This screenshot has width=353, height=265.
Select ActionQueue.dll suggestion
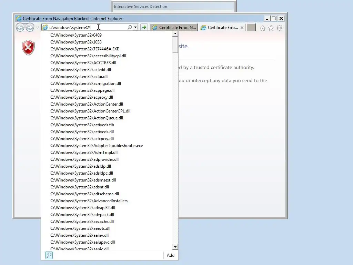[107, 118]
